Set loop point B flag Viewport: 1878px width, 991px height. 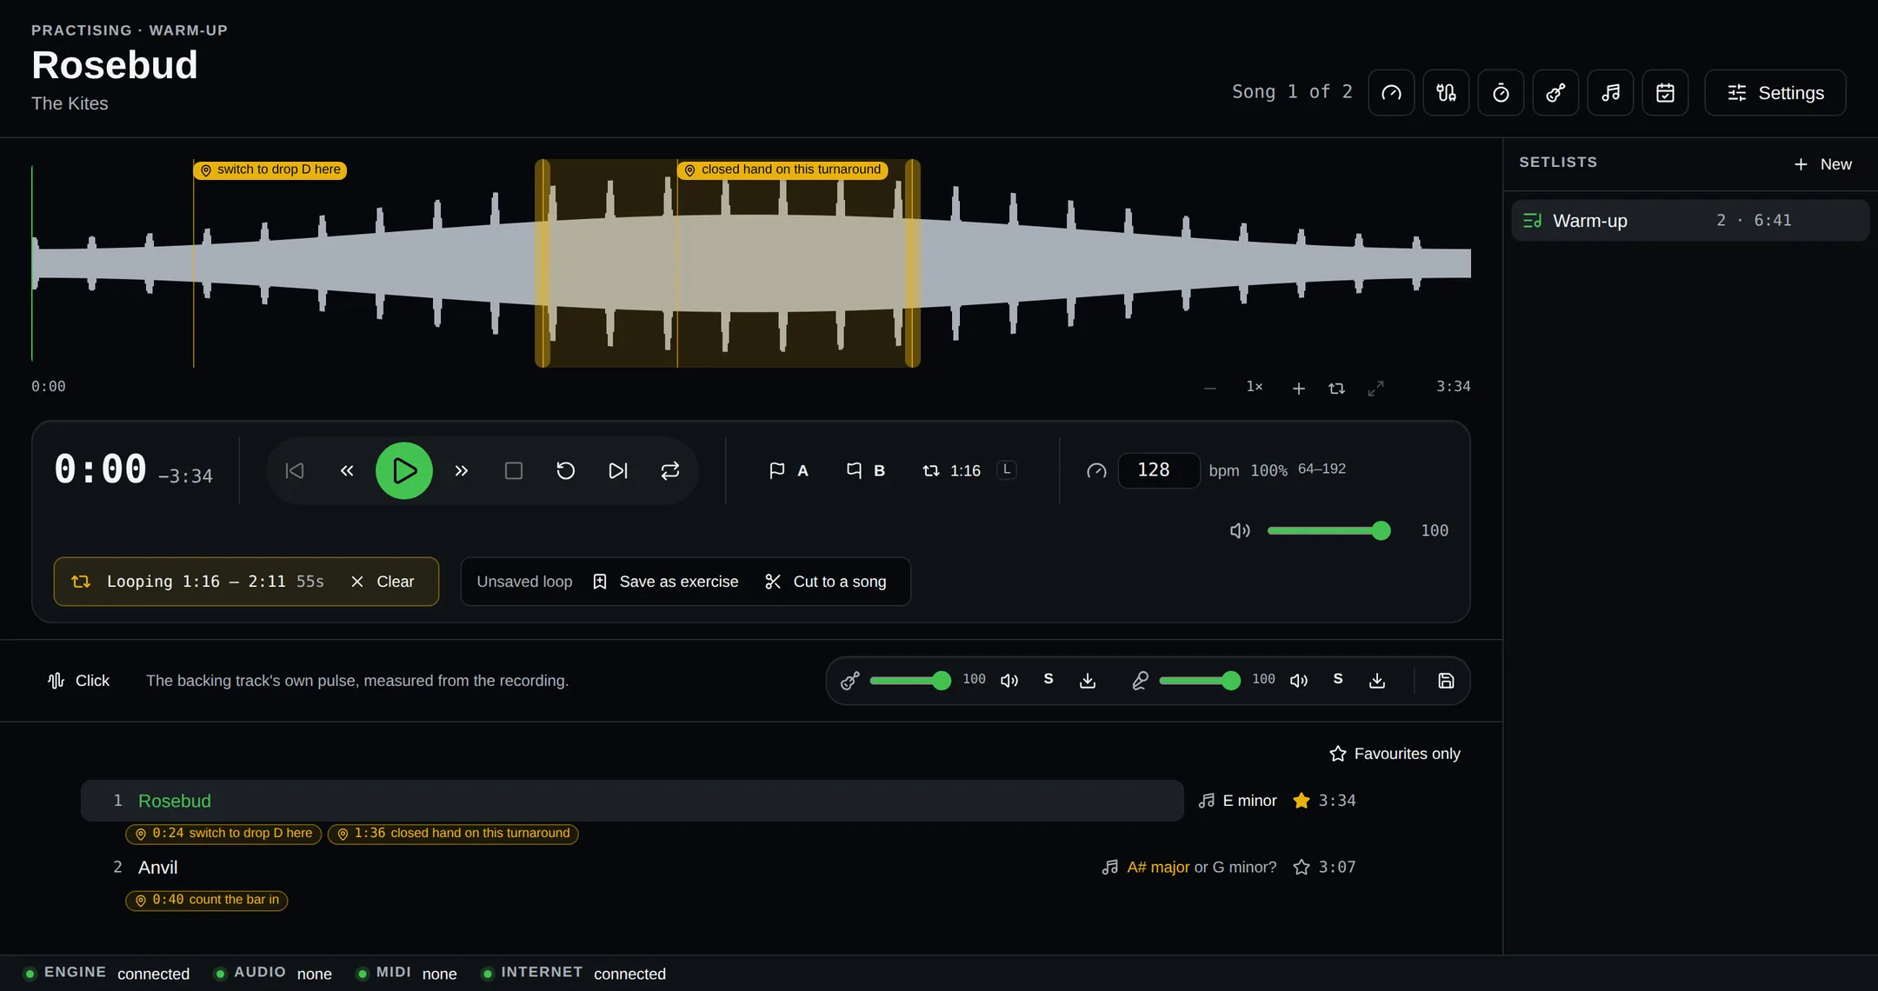866,470
